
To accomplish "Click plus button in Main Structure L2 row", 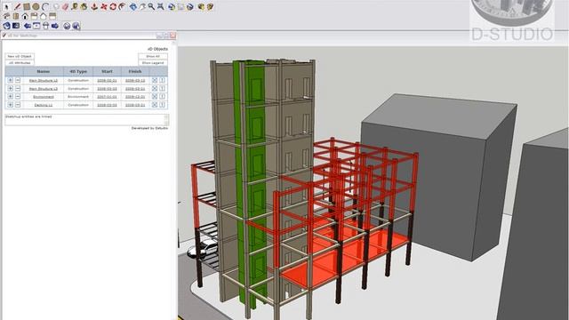I will pos(10,80).
